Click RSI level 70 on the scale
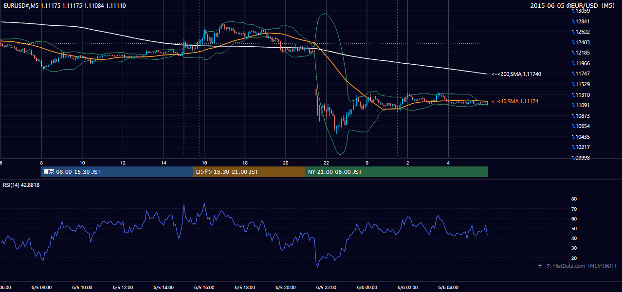The image size is (622, 292). [x=574, y=209]
